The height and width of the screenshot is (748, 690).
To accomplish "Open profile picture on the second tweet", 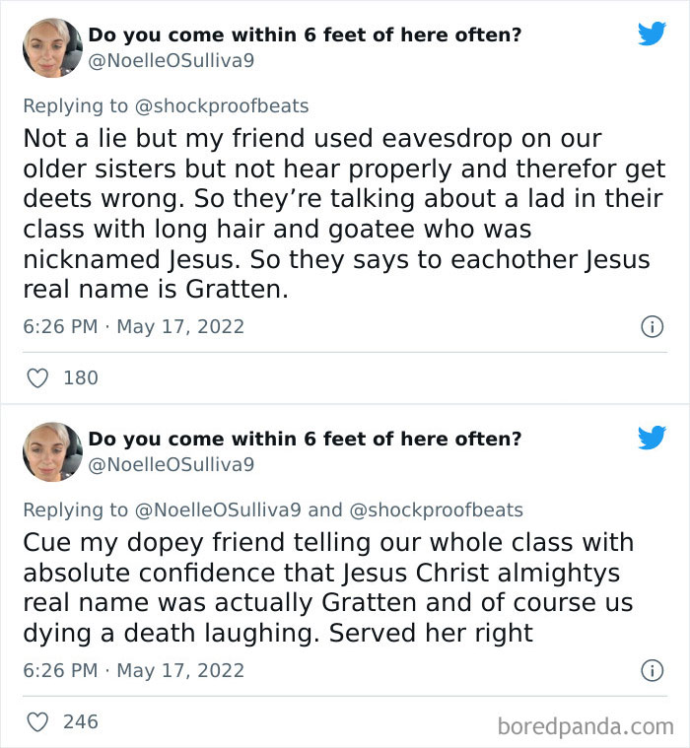I will pyautogui.click(x=52, y=451).
